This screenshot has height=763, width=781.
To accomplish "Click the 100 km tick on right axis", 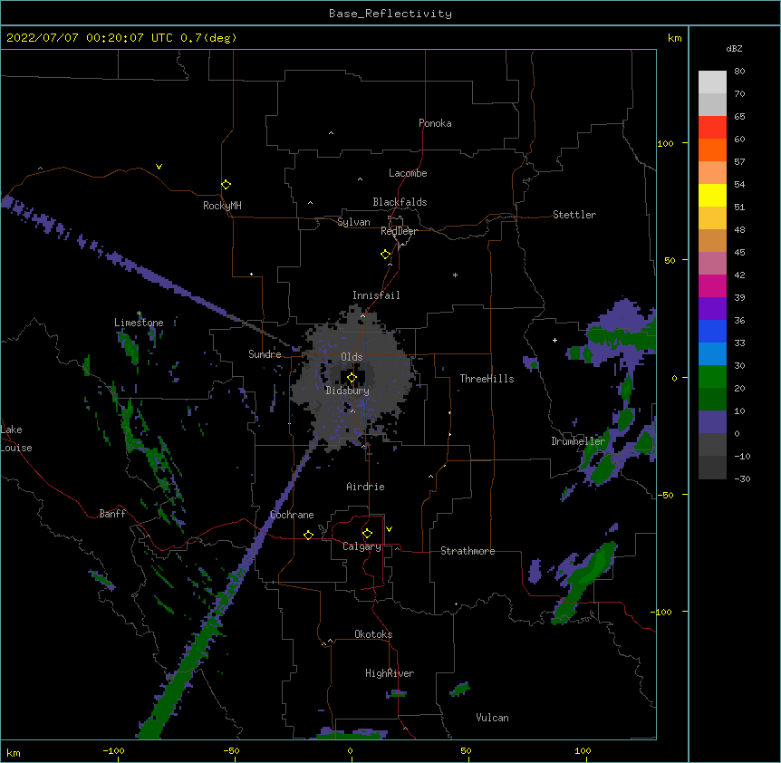I will point(665,143).
